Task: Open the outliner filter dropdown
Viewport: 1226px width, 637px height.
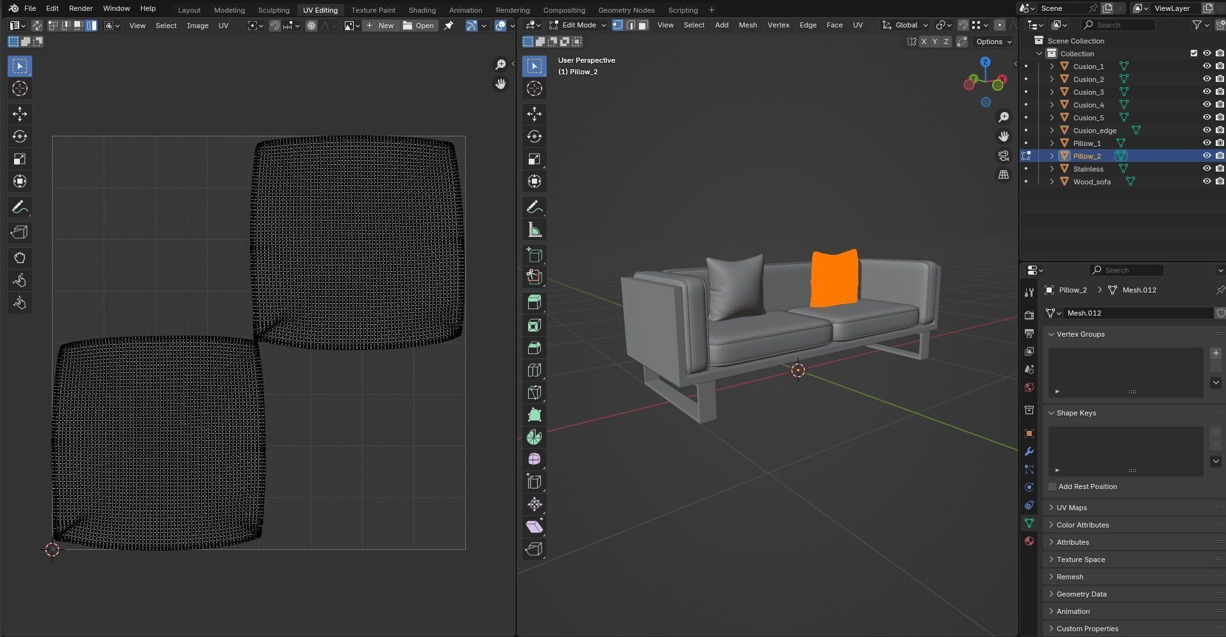Action: click(1200, 25)
